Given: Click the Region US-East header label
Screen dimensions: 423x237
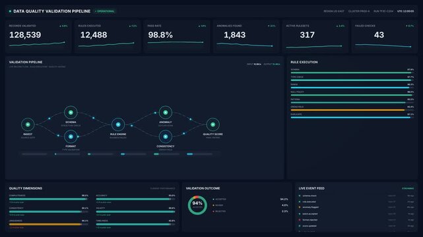Looking at the screenshot, I should 334,11.
